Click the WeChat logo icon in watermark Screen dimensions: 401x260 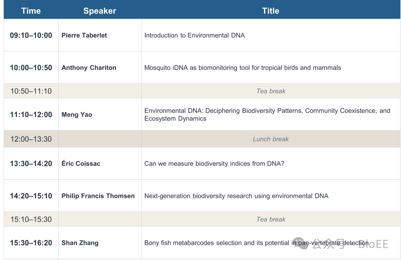click(x=301, y=243)
